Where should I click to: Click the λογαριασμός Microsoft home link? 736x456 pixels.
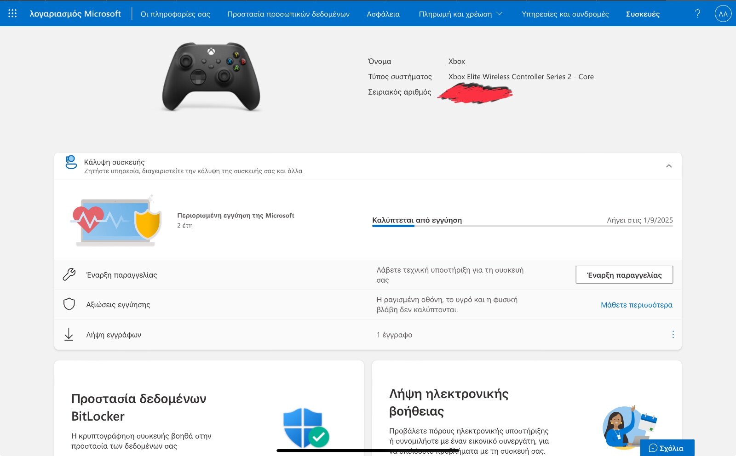click(x=75, y=14)
